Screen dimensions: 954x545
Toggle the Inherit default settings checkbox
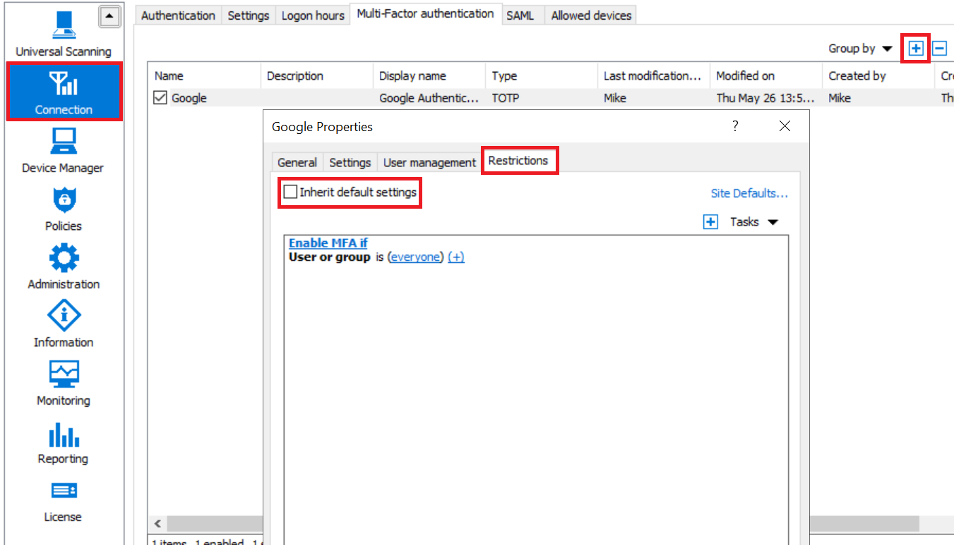pos(290,192)
